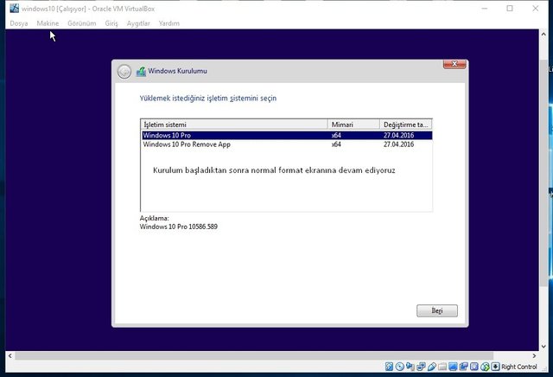Click the back arrow in Windows Kurulumu
Viewport: 553px width, 377px height.
pos(124,72)
